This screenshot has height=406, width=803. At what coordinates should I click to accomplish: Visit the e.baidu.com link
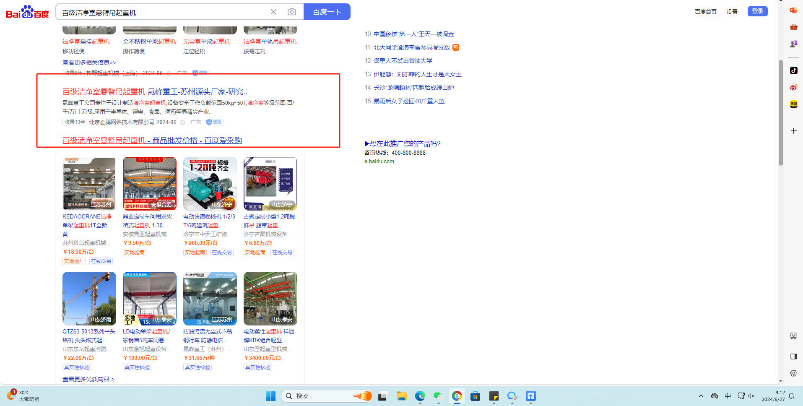tap(379, 161)
